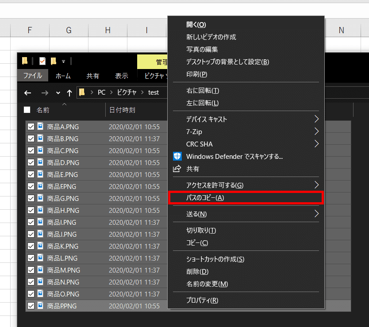
Task: Click the image file icon of 商品A.PNG
Action: (40, 127)
